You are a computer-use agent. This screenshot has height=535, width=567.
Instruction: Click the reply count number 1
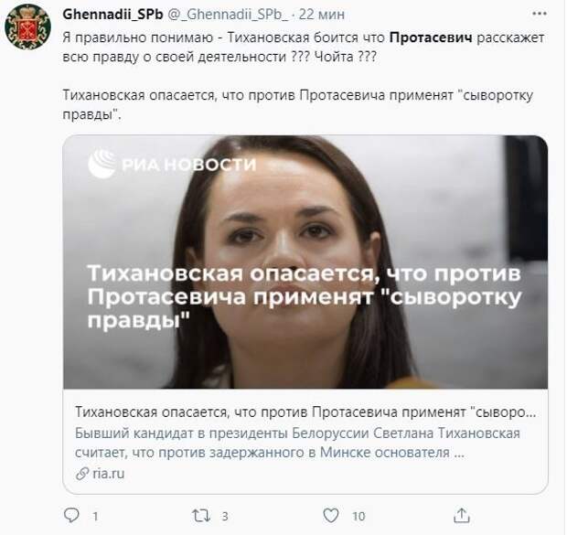pos(95,516)
